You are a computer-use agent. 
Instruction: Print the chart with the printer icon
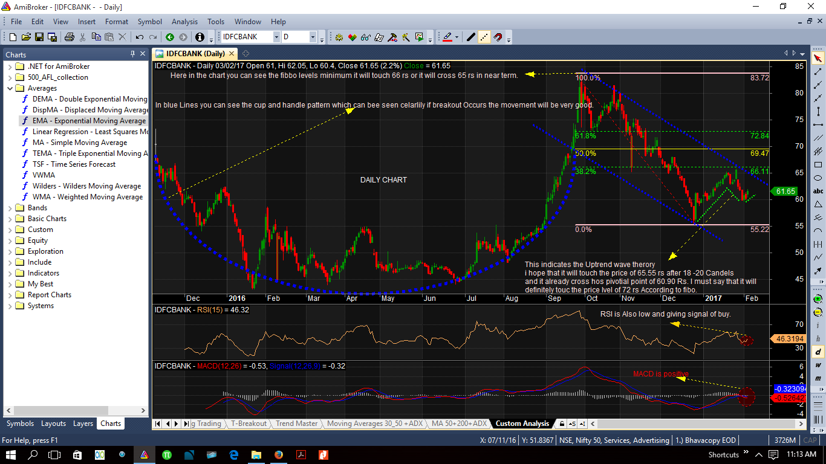tap(69, 37)
